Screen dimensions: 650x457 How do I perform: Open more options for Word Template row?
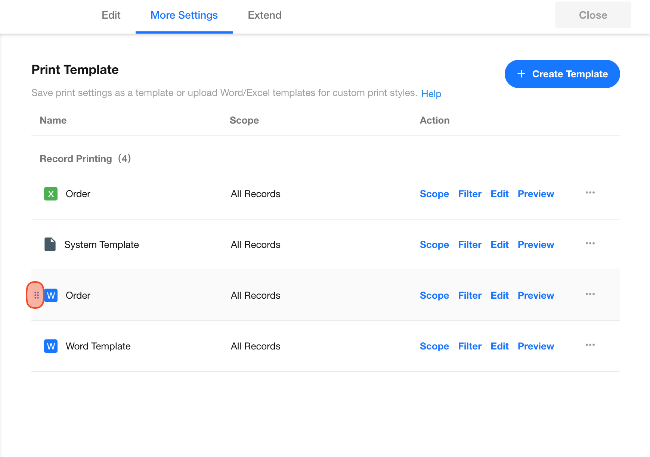click(590, 345)
